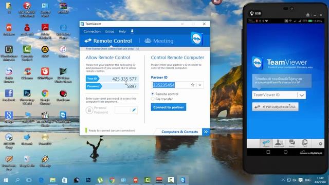Screen dimensions: 329x185
Task: Open the Extras menu
Action: (109, 31)
